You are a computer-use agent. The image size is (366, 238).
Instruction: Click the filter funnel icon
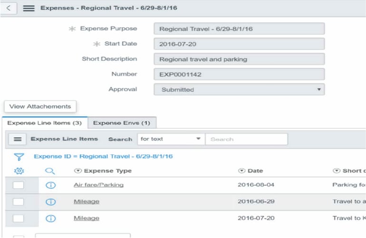click(x=19, y=156)
